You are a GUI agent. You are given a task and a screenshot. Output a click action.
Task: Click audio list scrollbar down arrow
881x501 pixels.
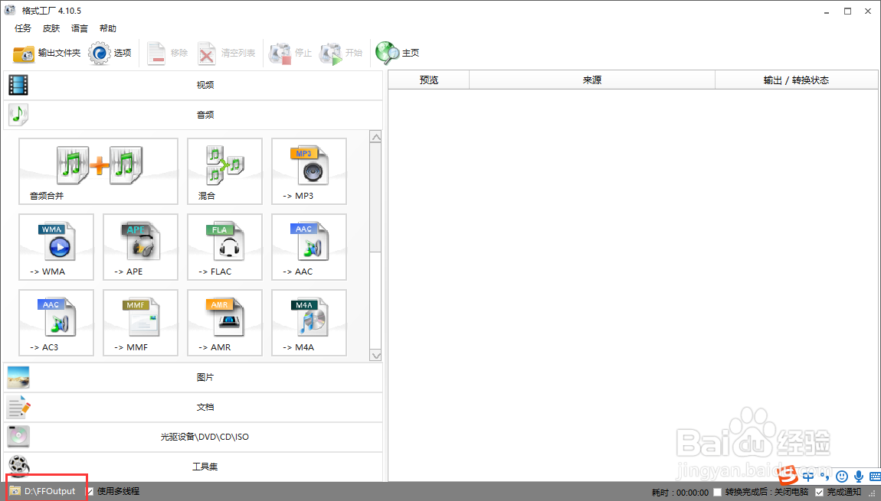(376, 356)
